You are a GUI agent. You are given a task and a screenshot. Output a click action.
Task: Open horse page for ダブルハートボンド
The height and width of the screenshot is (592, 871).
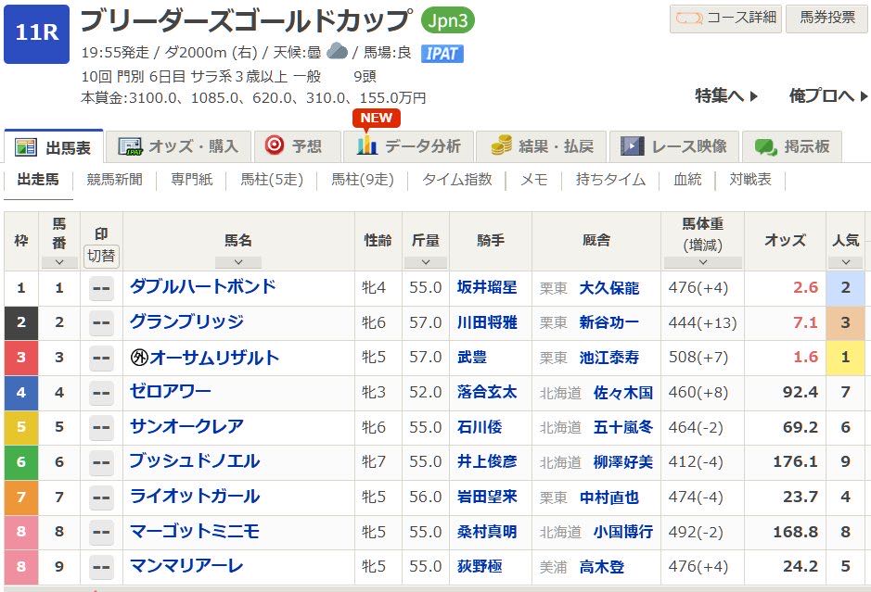[x=203, y=287]
